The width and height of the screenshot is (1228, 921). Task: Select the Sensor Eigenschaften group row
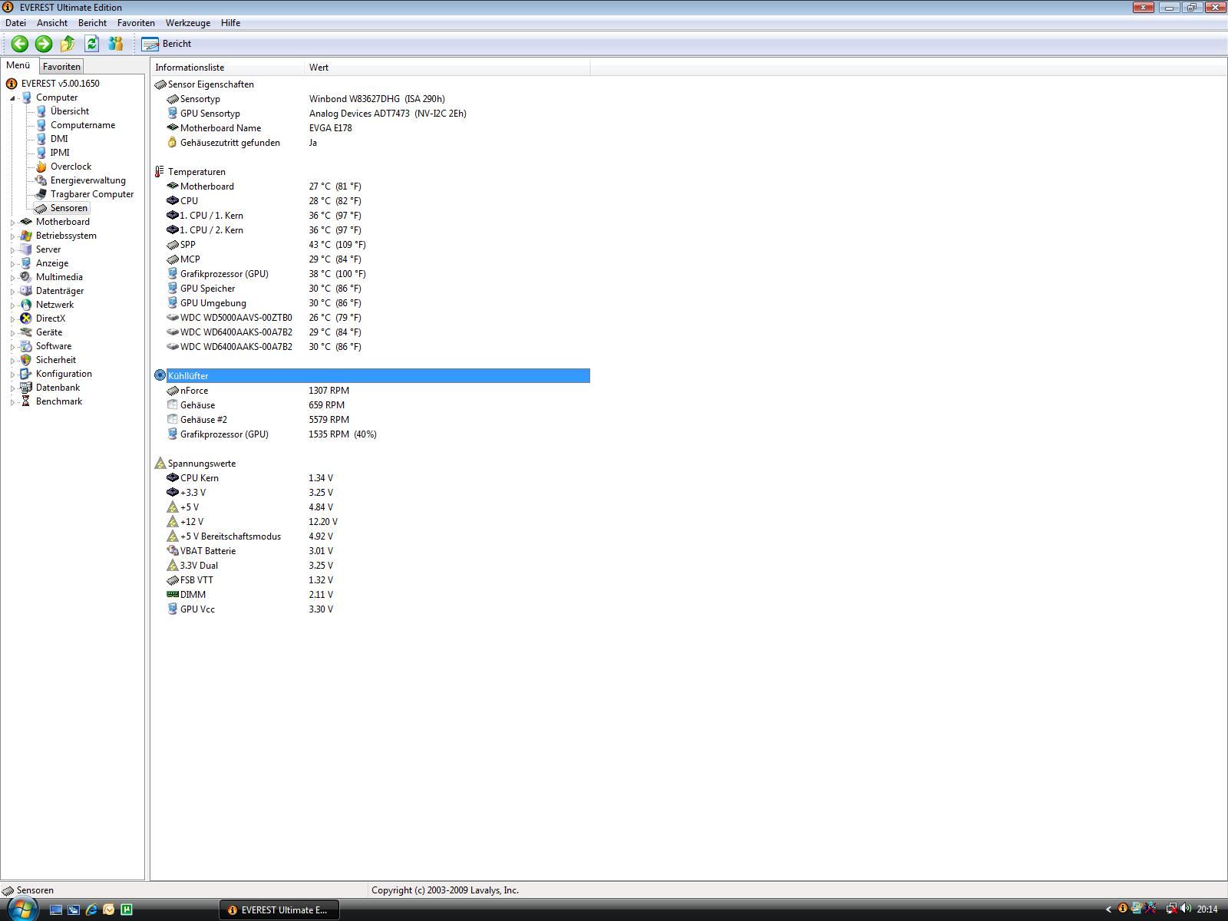pyautogui.click(x=371, y=84)
